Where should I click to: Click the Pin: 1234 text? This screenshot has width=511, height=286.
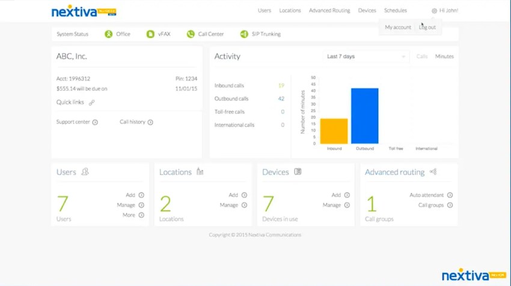pos(186,79)
